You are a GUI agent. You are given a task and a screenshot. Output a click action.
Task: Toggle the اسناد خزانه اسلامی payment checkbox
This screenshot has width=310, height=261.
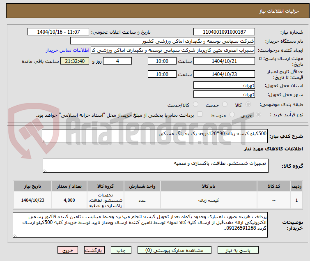coord(200,114)
